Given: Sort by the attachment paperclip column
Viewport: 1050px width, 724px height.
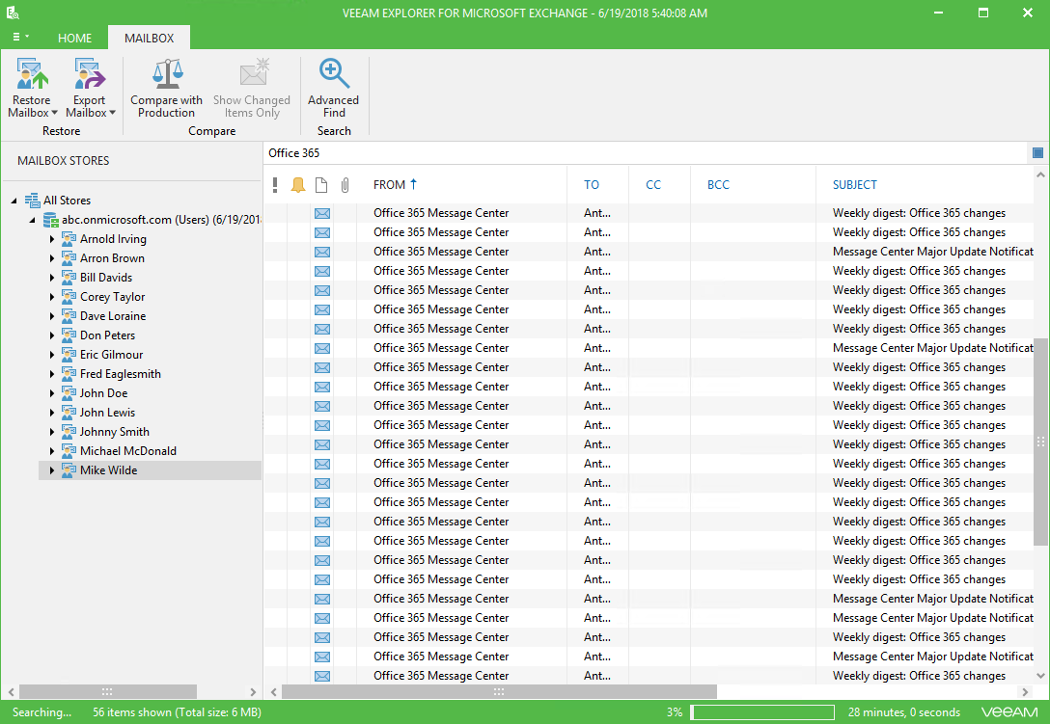Looking at the screenshot, I should point(345,185).
